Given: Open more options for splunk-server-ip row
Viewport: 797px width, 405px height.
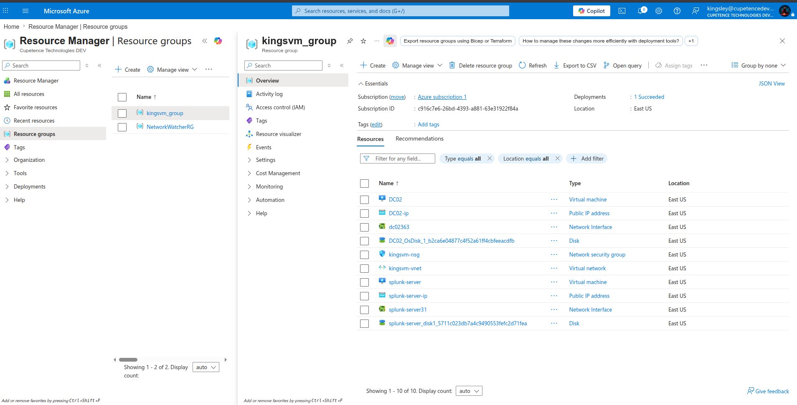Looking at the screenshot, I should (x=554, y=296).
